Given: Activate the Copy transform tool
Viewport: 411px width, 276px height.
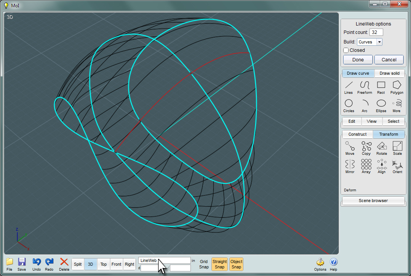Looking at the screenshot, I should click(x=366, y=149).
